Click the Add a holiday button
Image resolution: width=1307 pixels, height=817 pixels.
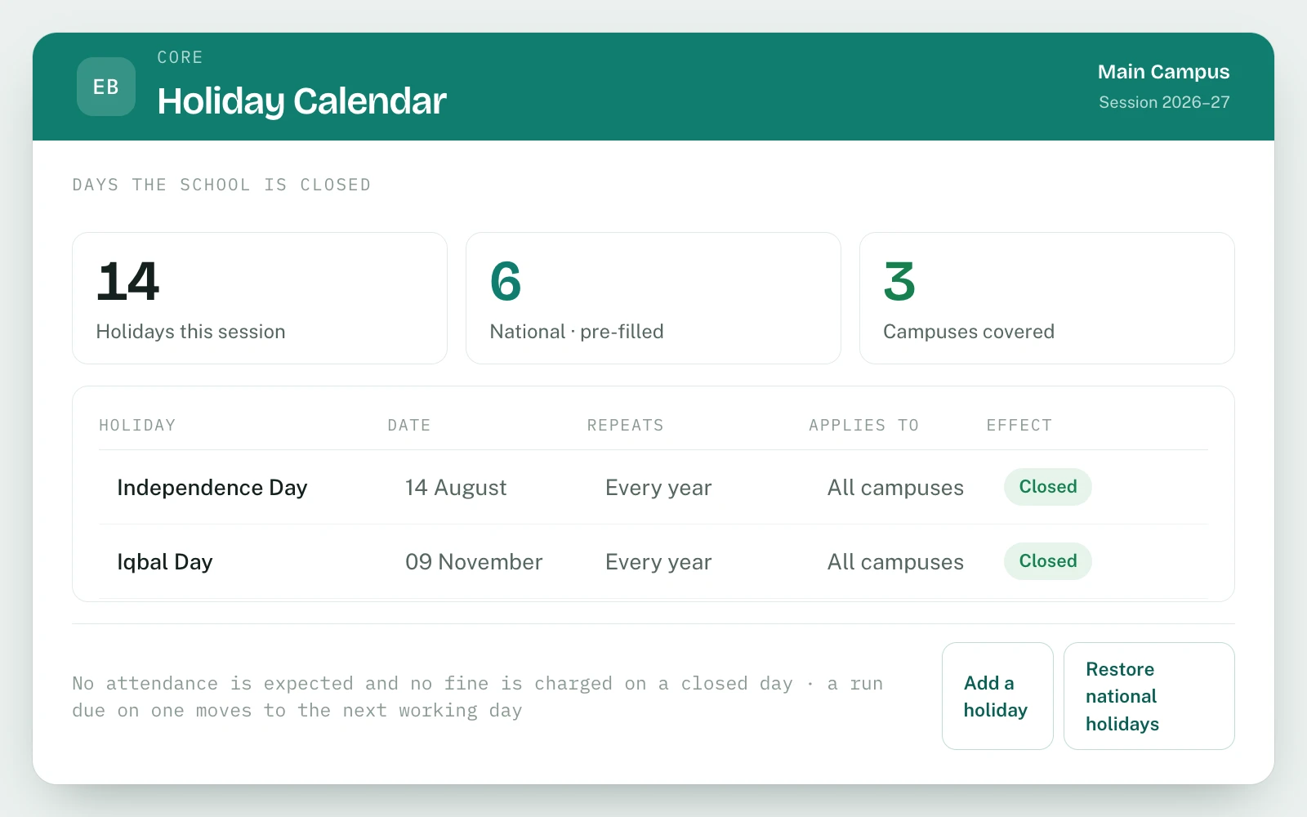point(997,696)
